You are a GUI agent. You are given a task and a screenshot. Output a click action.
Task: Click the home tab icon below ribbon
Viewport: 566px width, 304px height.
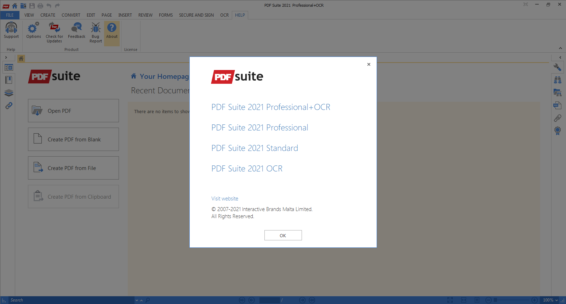pos(21,58)
